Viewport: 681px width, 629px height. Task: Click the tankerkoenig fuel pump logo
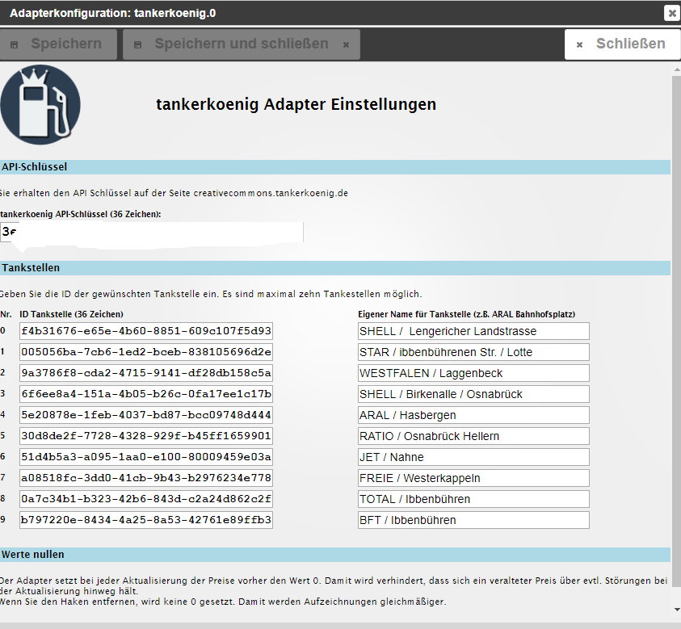point(40,105)
